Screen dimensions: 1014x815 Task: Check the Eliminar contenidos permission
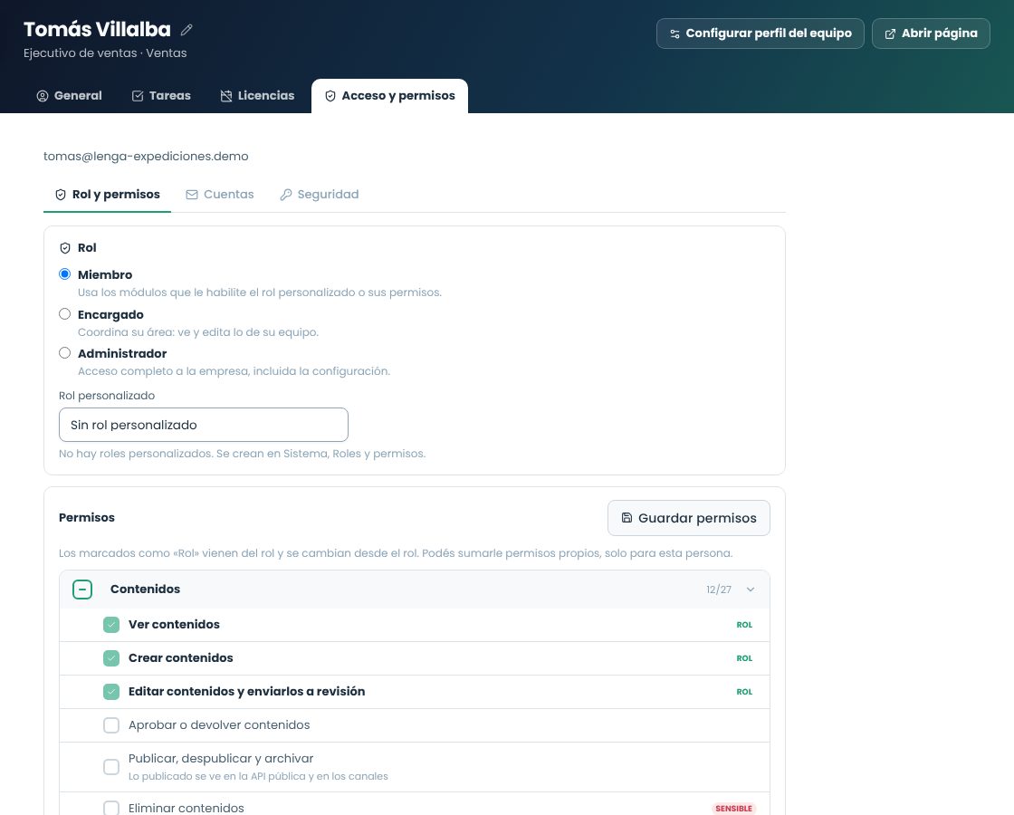111,808
